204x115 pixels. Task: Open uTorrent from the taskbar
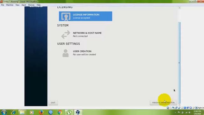69,112
